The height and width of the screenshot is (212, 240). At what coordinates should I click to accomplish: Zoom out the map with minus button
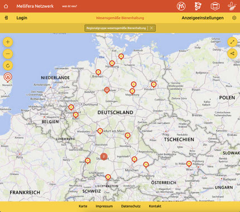(8, 54)
